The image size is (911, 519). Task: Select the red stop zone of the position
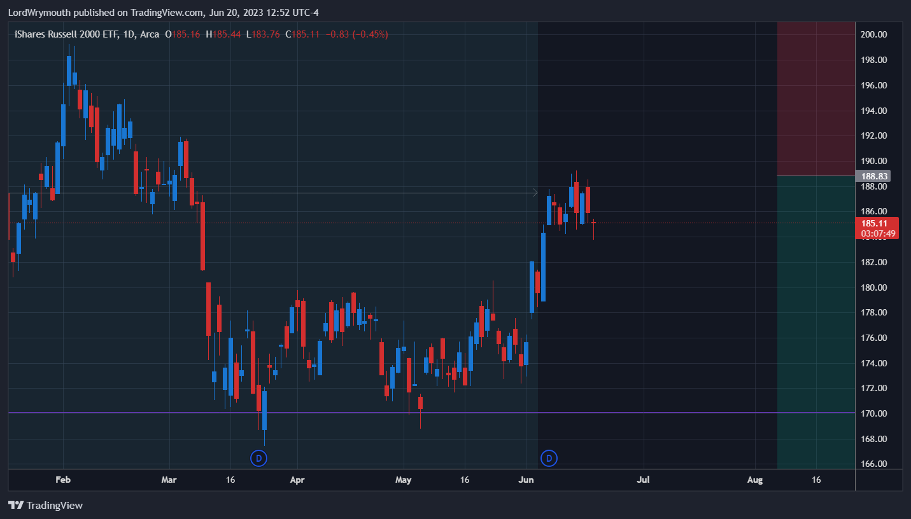[x=816, y=99]
